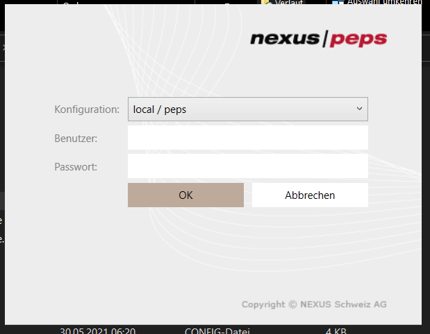
Task: Click the Benutzer username input field
Action: click(247, 138)
